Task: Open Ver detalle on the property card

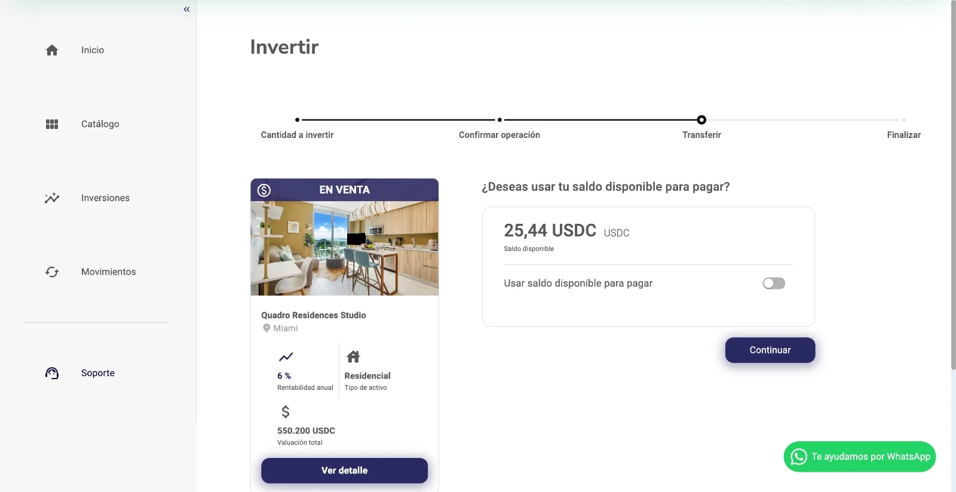Action: (x=344, y=471)
